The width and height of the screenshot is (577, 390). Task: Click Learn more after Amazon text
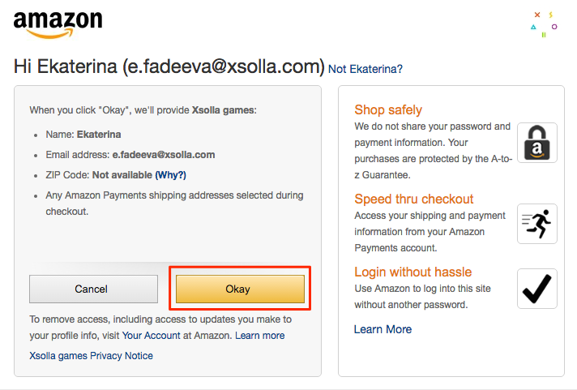(259, 335)
